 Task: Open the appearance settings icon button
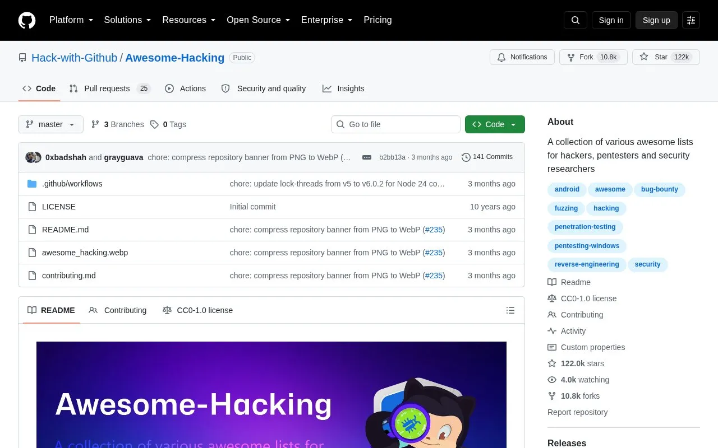(691, 20)
